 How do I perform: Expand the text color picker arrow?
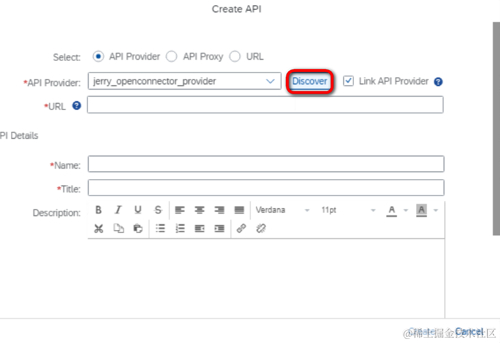pos(406,210)
